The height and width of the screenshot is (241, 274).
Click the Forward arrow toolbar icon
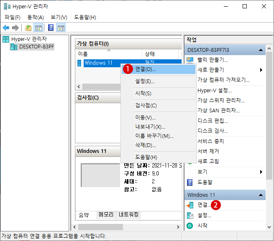coord(15,28)
